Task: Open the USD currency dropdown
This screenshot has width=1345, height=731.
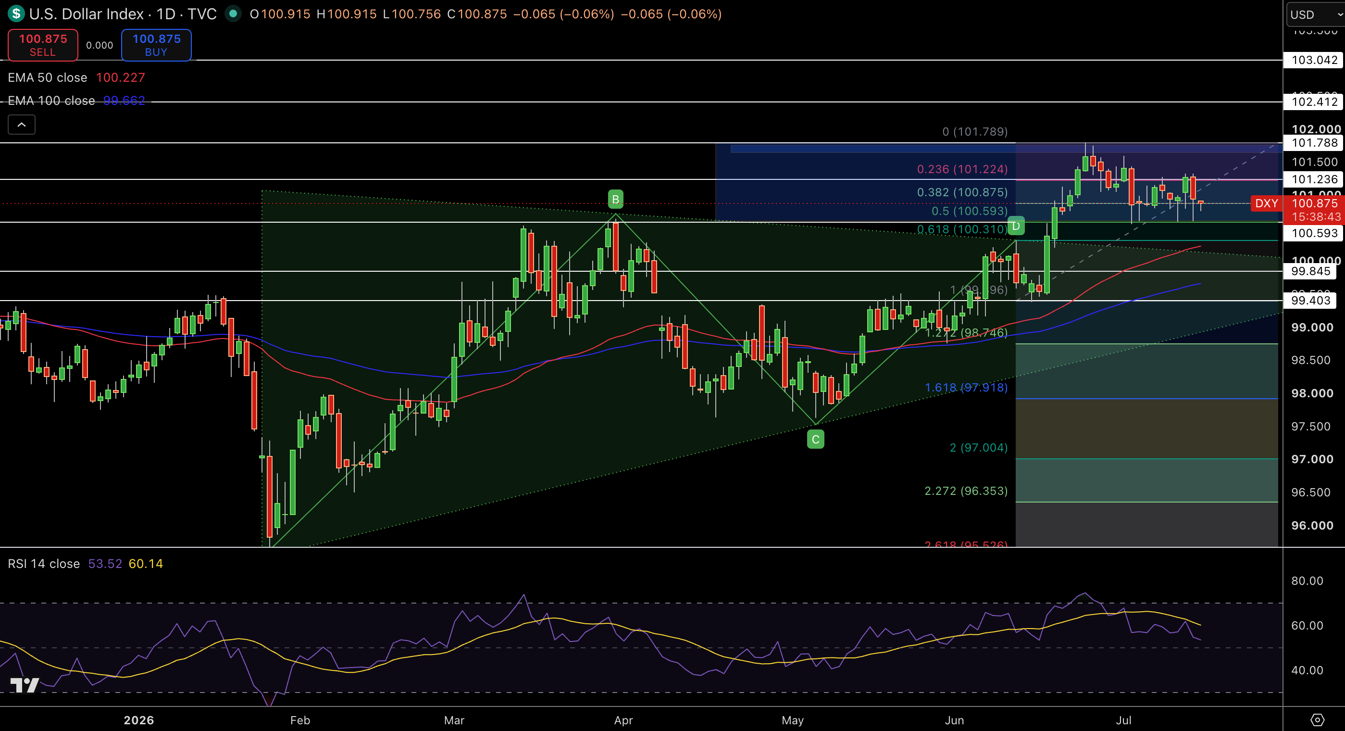Action: (1315, 14)
